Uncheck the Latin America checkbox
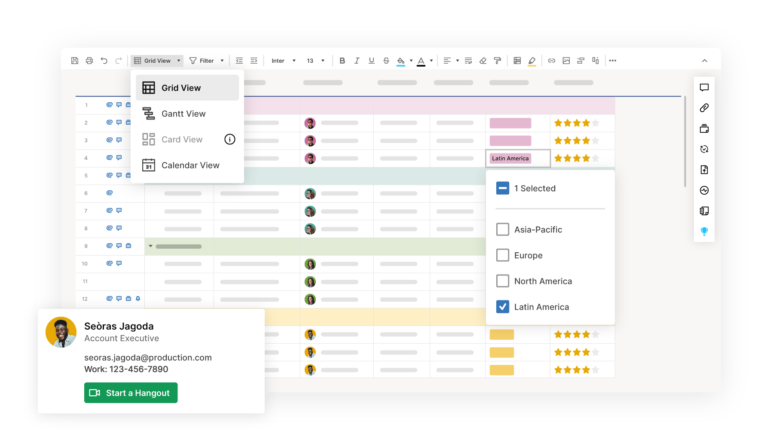Screen dimensions: 782x440 coord(502,307)
